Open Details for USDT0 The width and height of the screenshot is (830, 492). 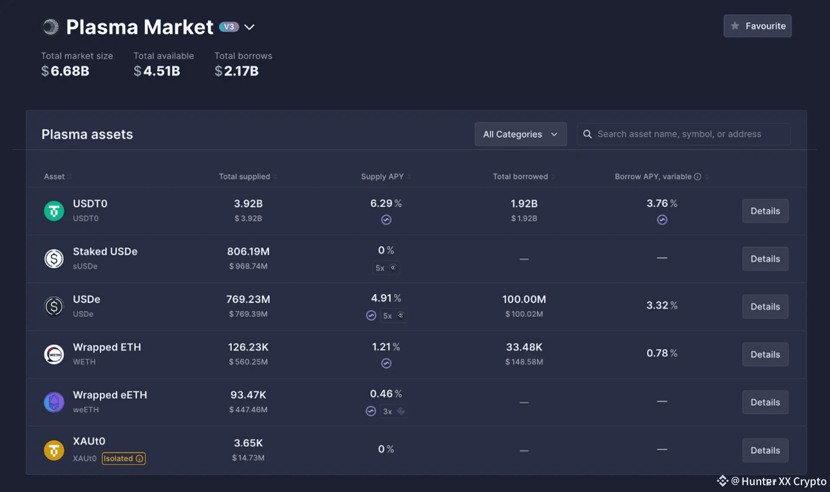pos(765,211)
